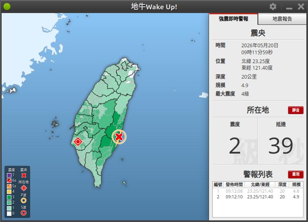Click the latitude value 北緯 23.25度

[x=255, y=61]
